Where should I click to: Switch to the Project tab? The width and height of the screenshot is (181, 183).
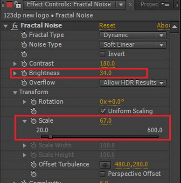[x=149, y=4]
